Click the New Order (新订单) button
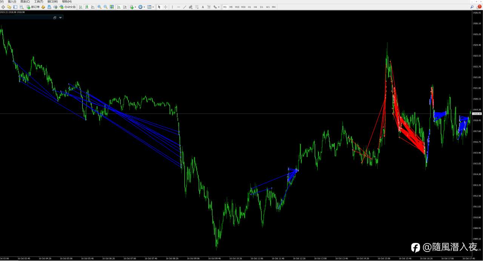The width and height of the screenshot is (483, 261). click(x=33, y=7)
